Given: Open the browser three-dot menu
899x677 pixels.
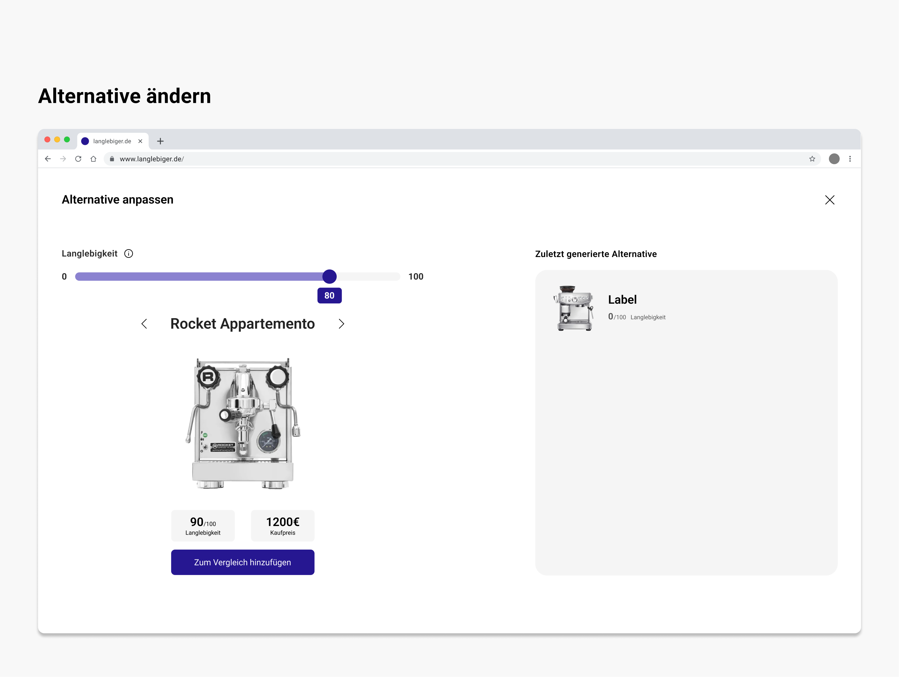Looking at the screenshot, I should coord(850,159).
